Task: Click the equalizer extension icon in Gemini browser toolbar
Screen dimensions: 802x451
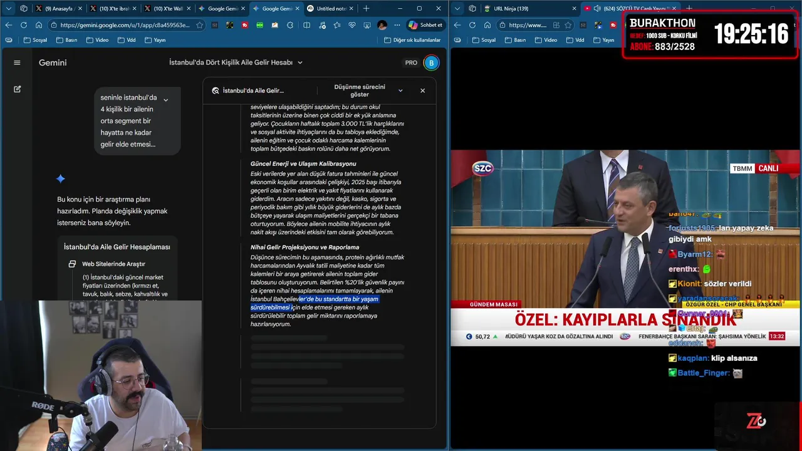Action: tap(215, 25)
